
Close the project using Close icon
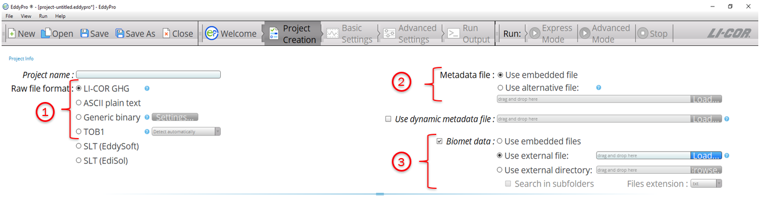coord(166,33)
